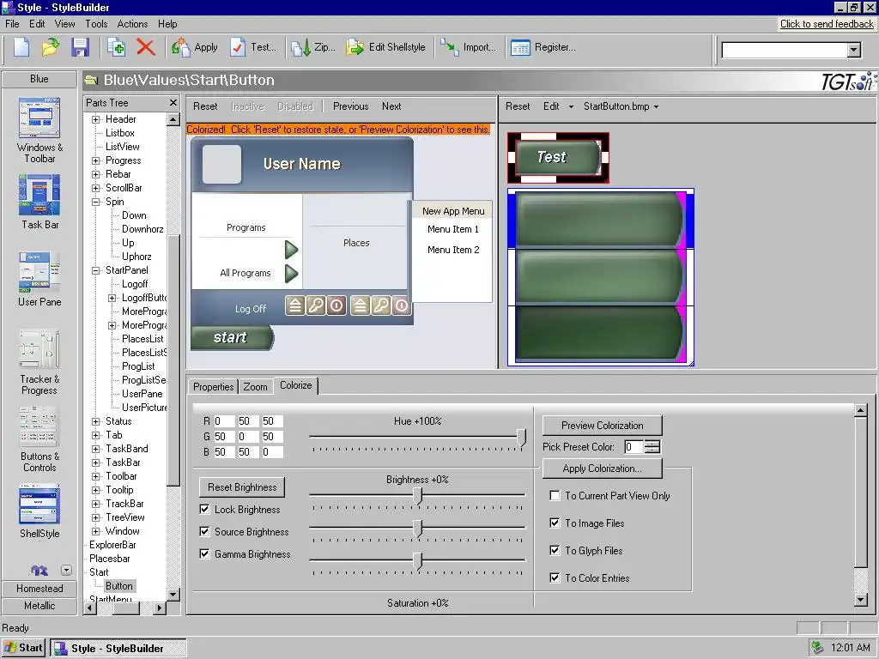Click the Pick Preset Color stepper arrows
Screen dimensions: 879x659
tap(652, 446)
